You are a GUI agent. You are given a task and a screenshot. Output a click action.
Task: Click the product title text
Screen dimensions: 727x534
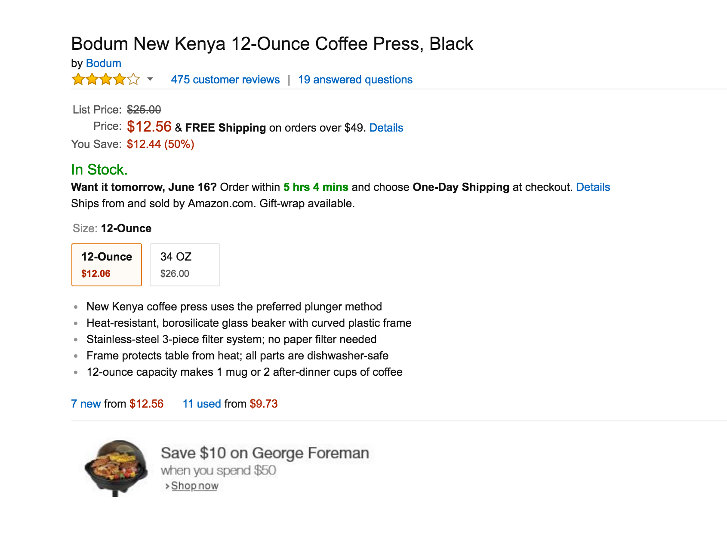272,44
